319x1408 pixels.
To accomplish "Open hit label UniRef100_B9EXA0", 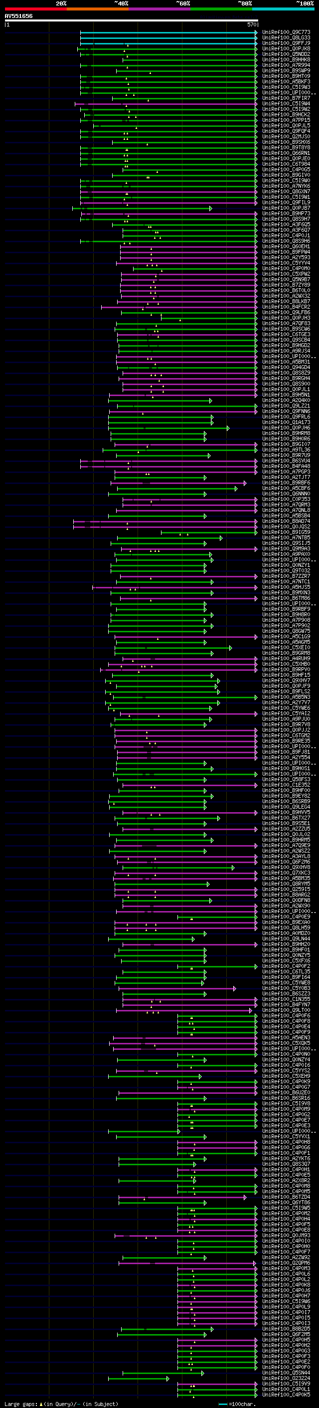I will [286, 923].
